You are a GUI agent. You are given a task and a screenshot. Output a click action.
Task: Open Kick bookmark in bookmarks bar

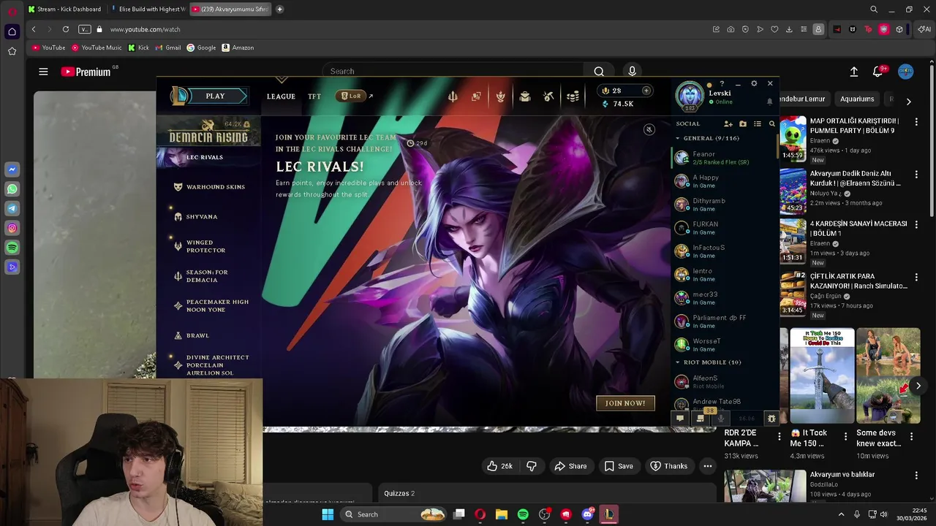pos(138,47)
